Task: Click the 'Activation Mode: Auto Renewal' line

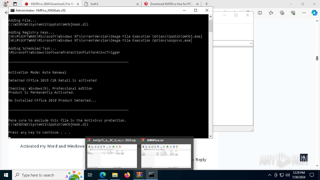Action: pos(37,72)
